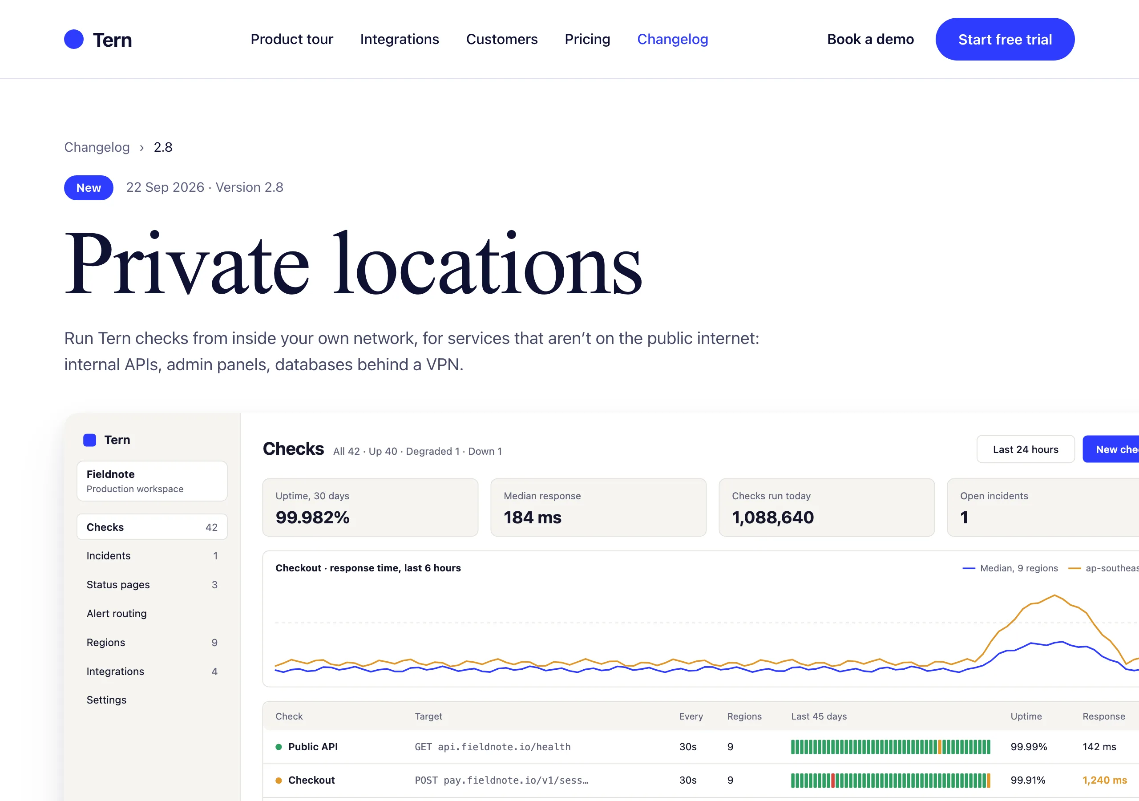The image size is (1139, 801).
Task: Click the Checks run today card
Action: 827,507
